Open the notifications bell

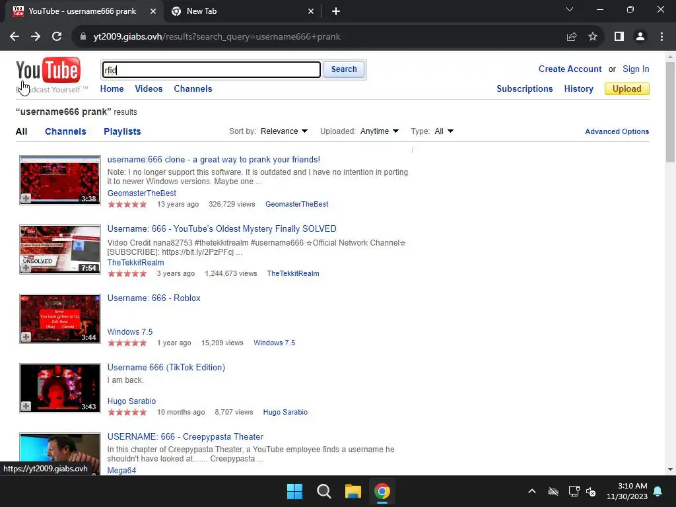[x=658, y=491]
